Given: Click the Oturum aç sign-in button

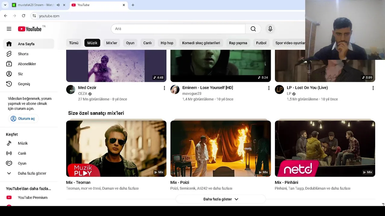Looking at the screenshot, I should pyautogui.click(x=23, y=118).
